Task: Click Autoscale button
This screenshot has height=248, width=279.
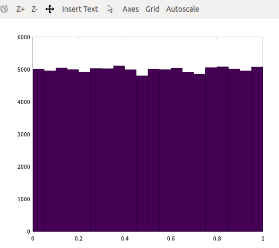Action: click(x=182, y=9)
